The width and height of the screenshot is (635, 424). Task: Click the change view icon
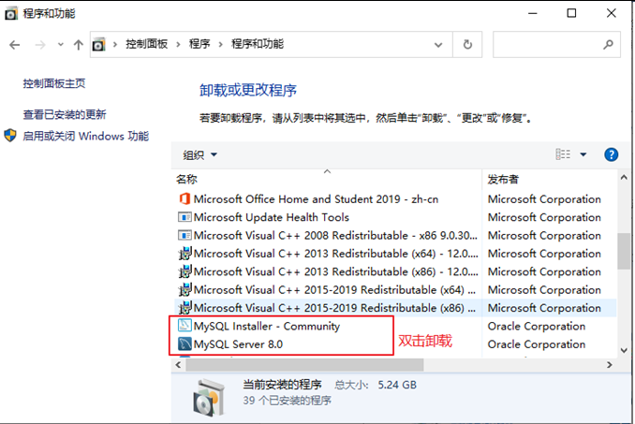tap(563, 154)
